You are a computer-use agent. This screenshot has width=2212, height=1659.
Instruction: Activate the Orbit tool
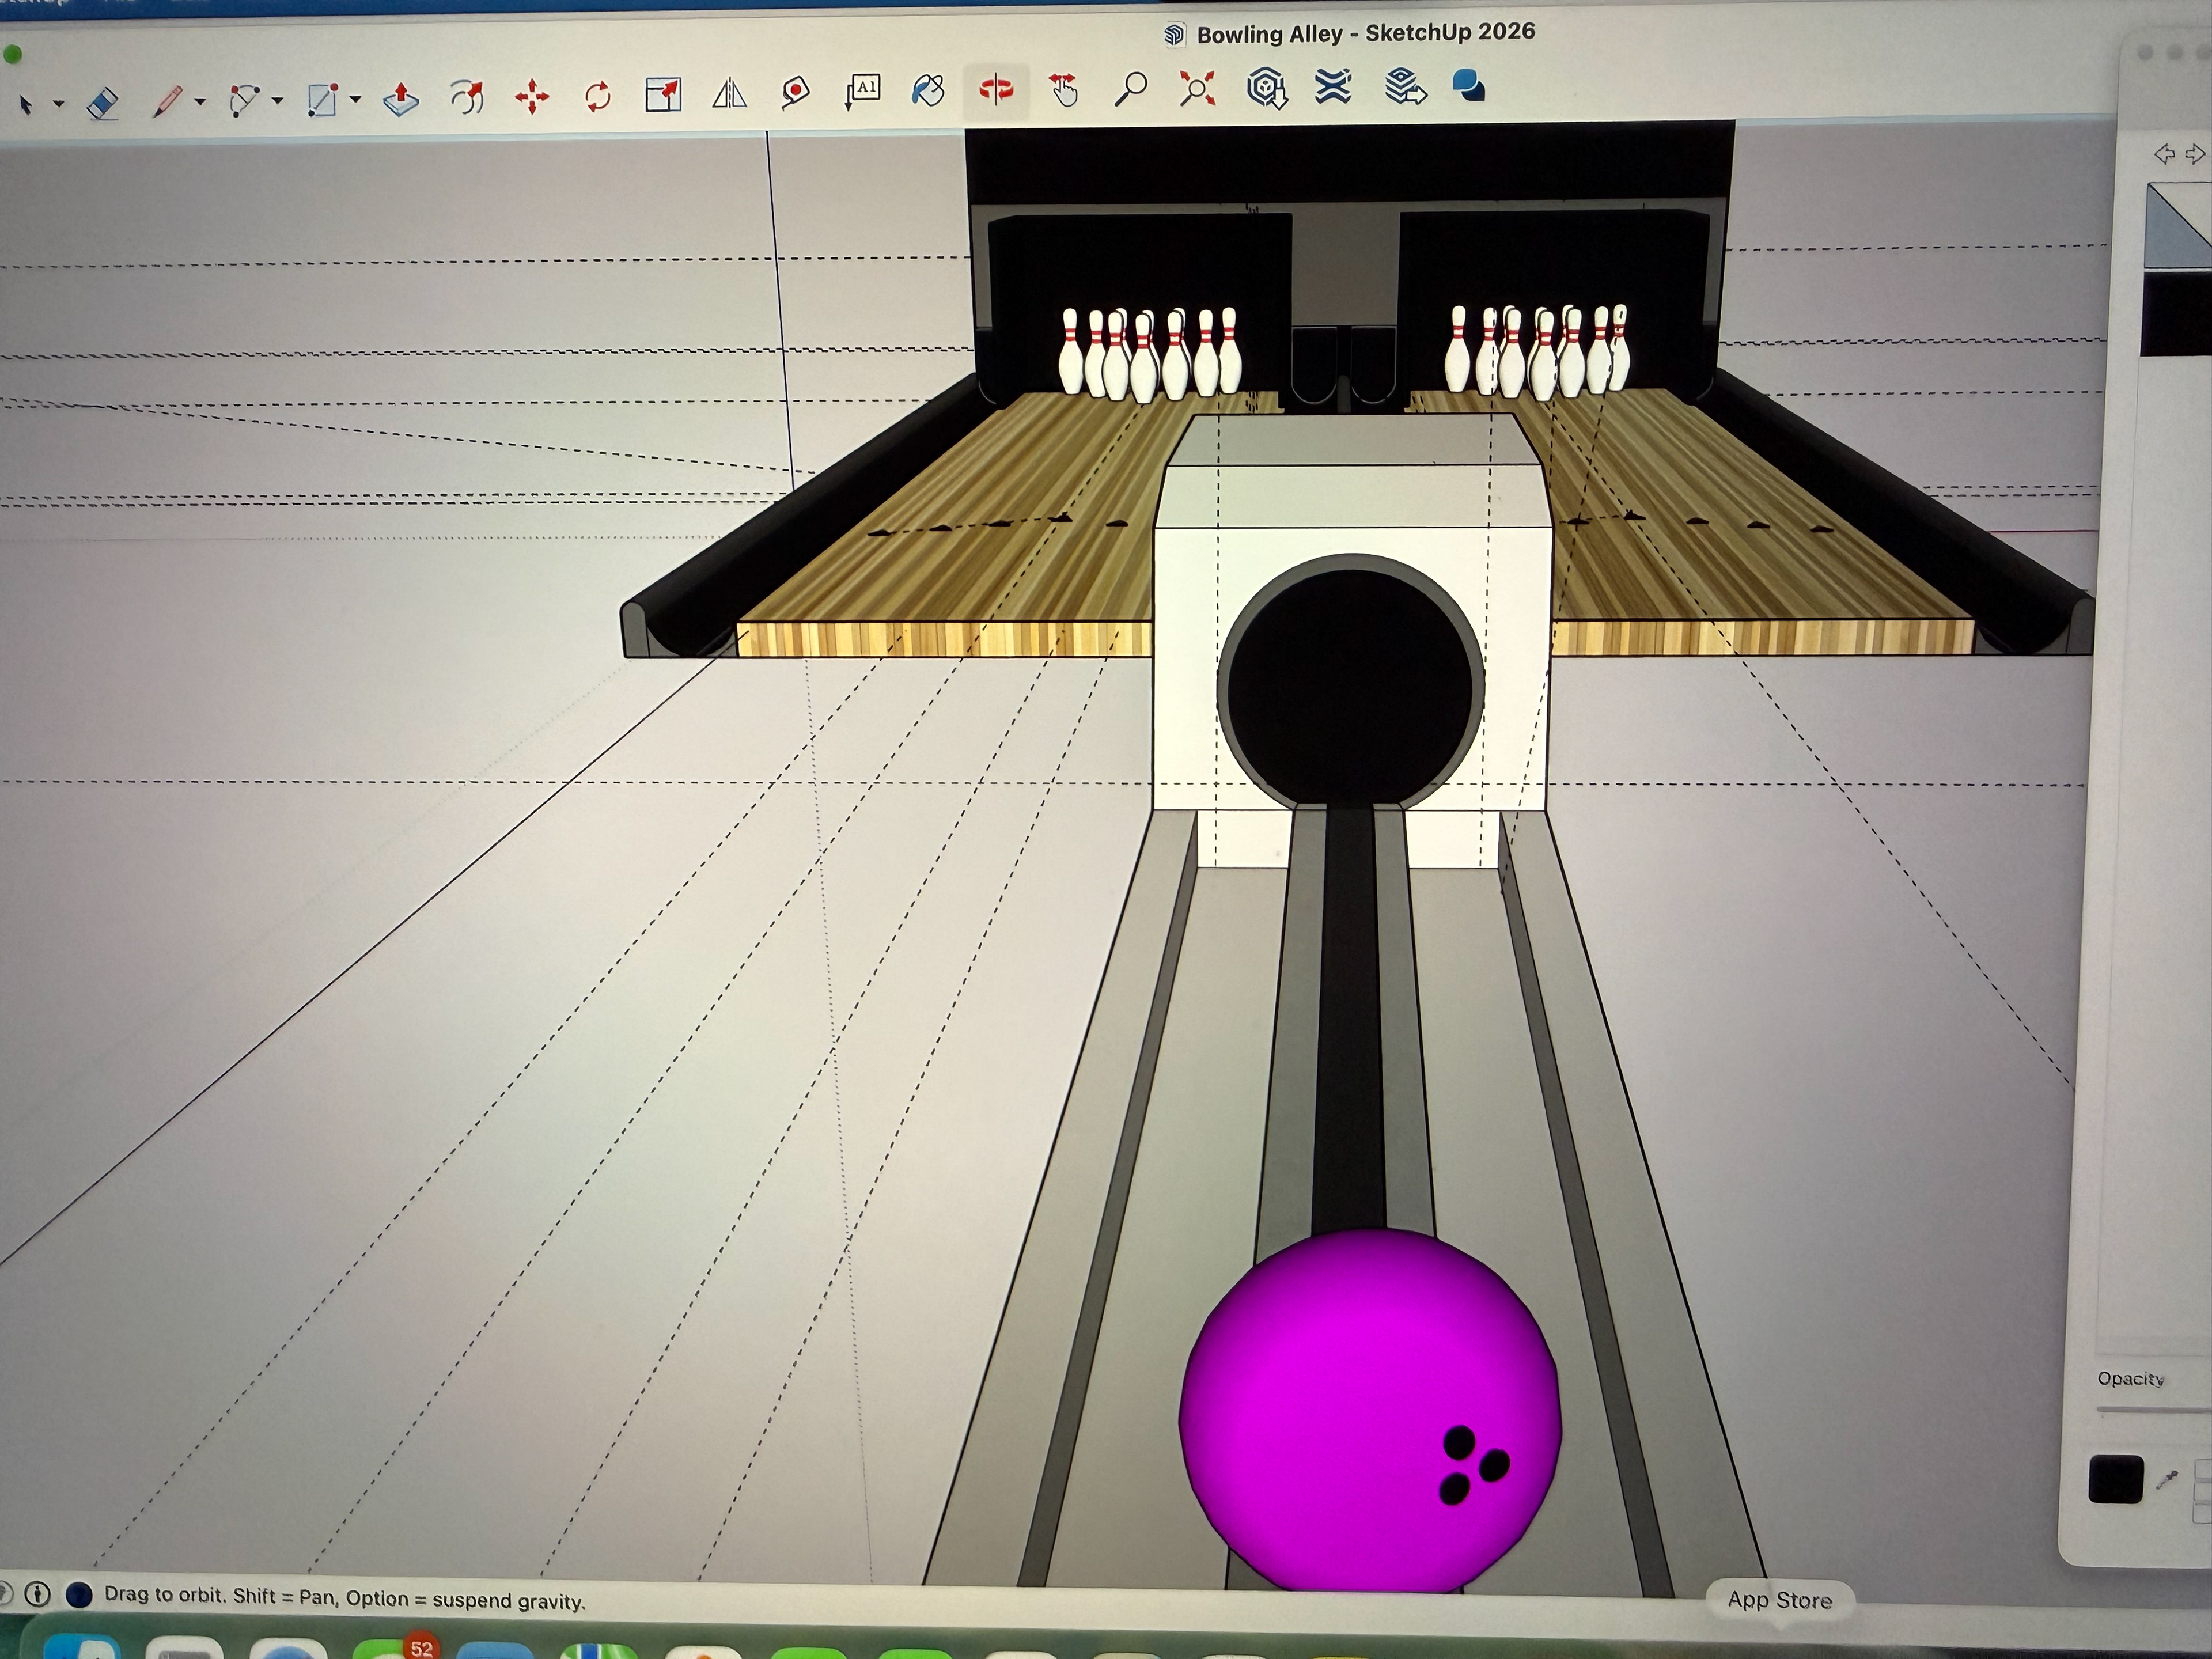click(x=996, y=90)
